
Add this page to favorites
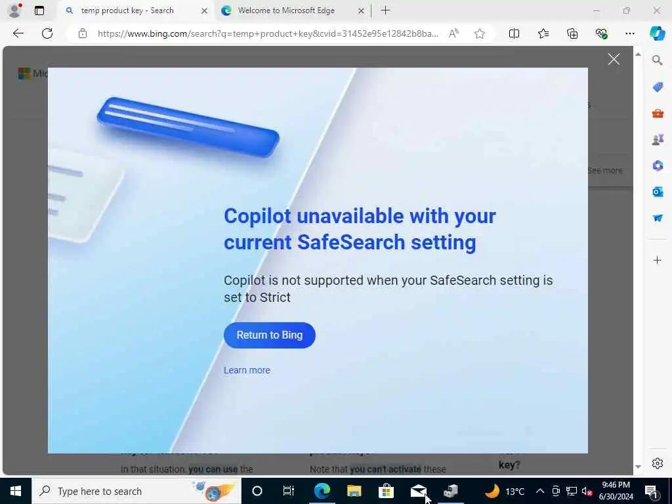click(480, 33)
